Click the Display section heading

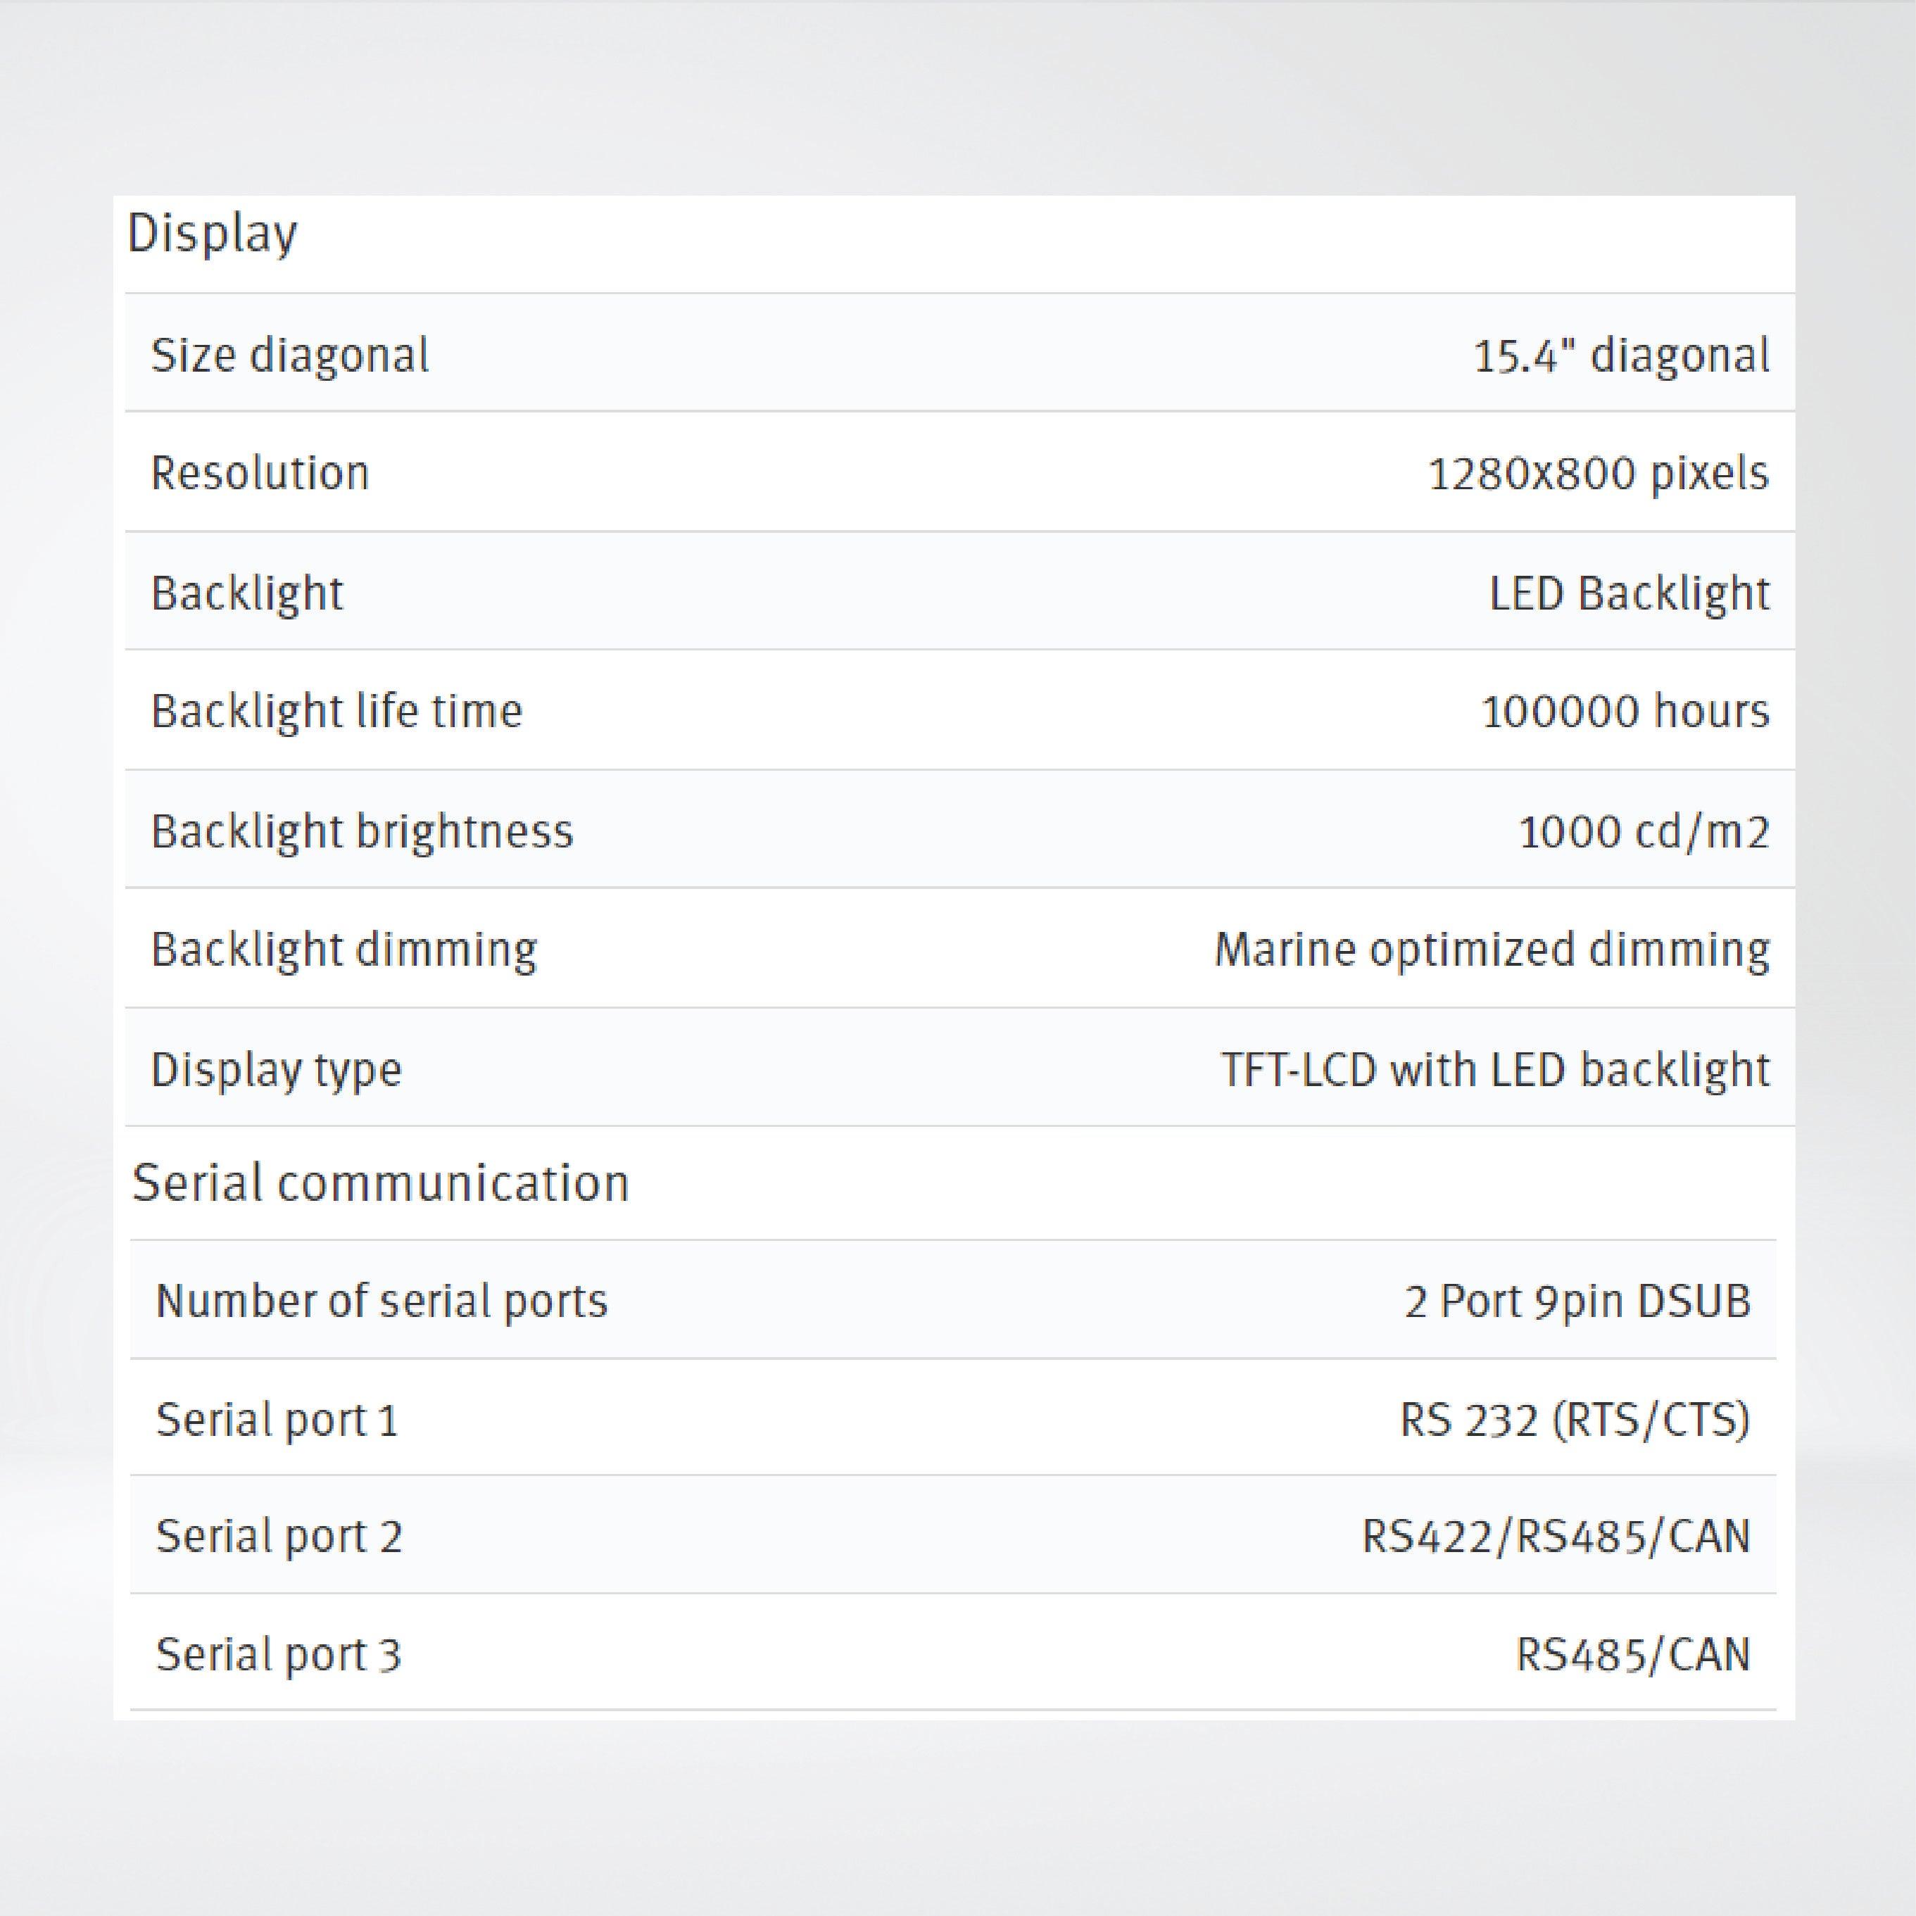pyautogui.click(x=213, y=235)
